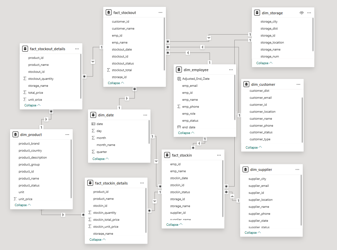The image size is (337, 250).
Task: Click the dim_customer table vertical scrollbar
Action: coord(302,120)
